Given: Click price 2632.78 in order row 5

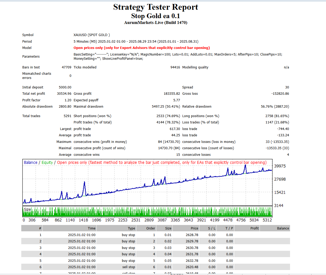Looking at the screenshot, I should point(192,261).
